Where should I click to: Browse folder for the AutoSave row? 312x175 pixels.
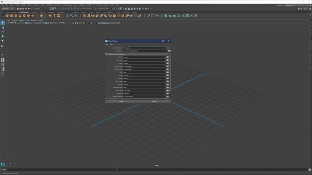tap(168, 93)
